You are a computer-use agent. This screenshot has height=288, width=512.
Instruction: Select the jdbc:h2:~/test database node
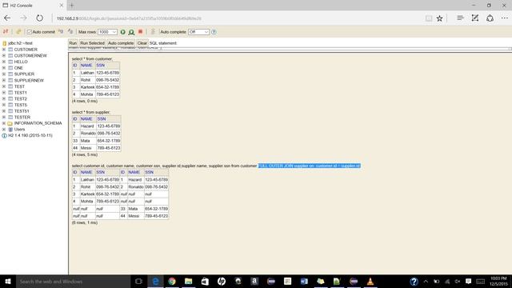point(20,43)
